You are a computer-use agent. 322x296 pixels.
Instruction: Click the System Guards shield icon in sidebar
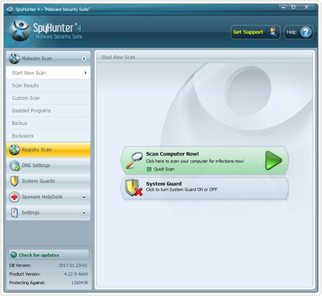coord(14,181)
